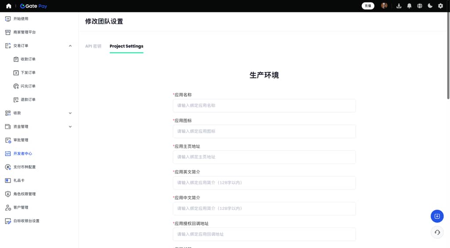450x248 pixels.
Task: Toggle dark mode moon icon
Action: click(430, 6)
